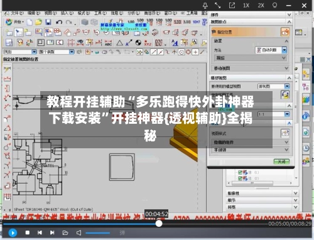Screen dimensions: 314x240
Task: Click the danmaku toggle text in player controls
Action: 122,232
